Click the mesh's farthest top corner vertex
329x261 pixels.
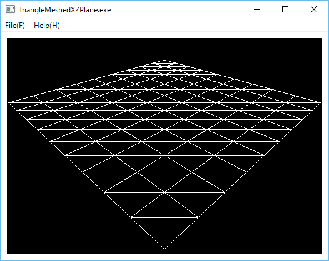pos(164,61)
